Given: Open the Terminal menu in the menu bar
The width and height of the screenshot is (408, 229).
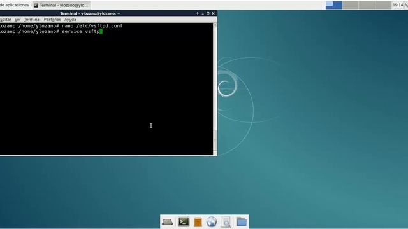Looking at the screenshot, I should click(32, 20).
